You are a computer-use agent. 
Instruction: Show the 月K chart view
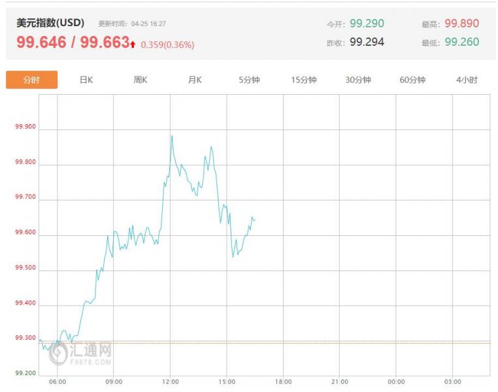point(195,80)
